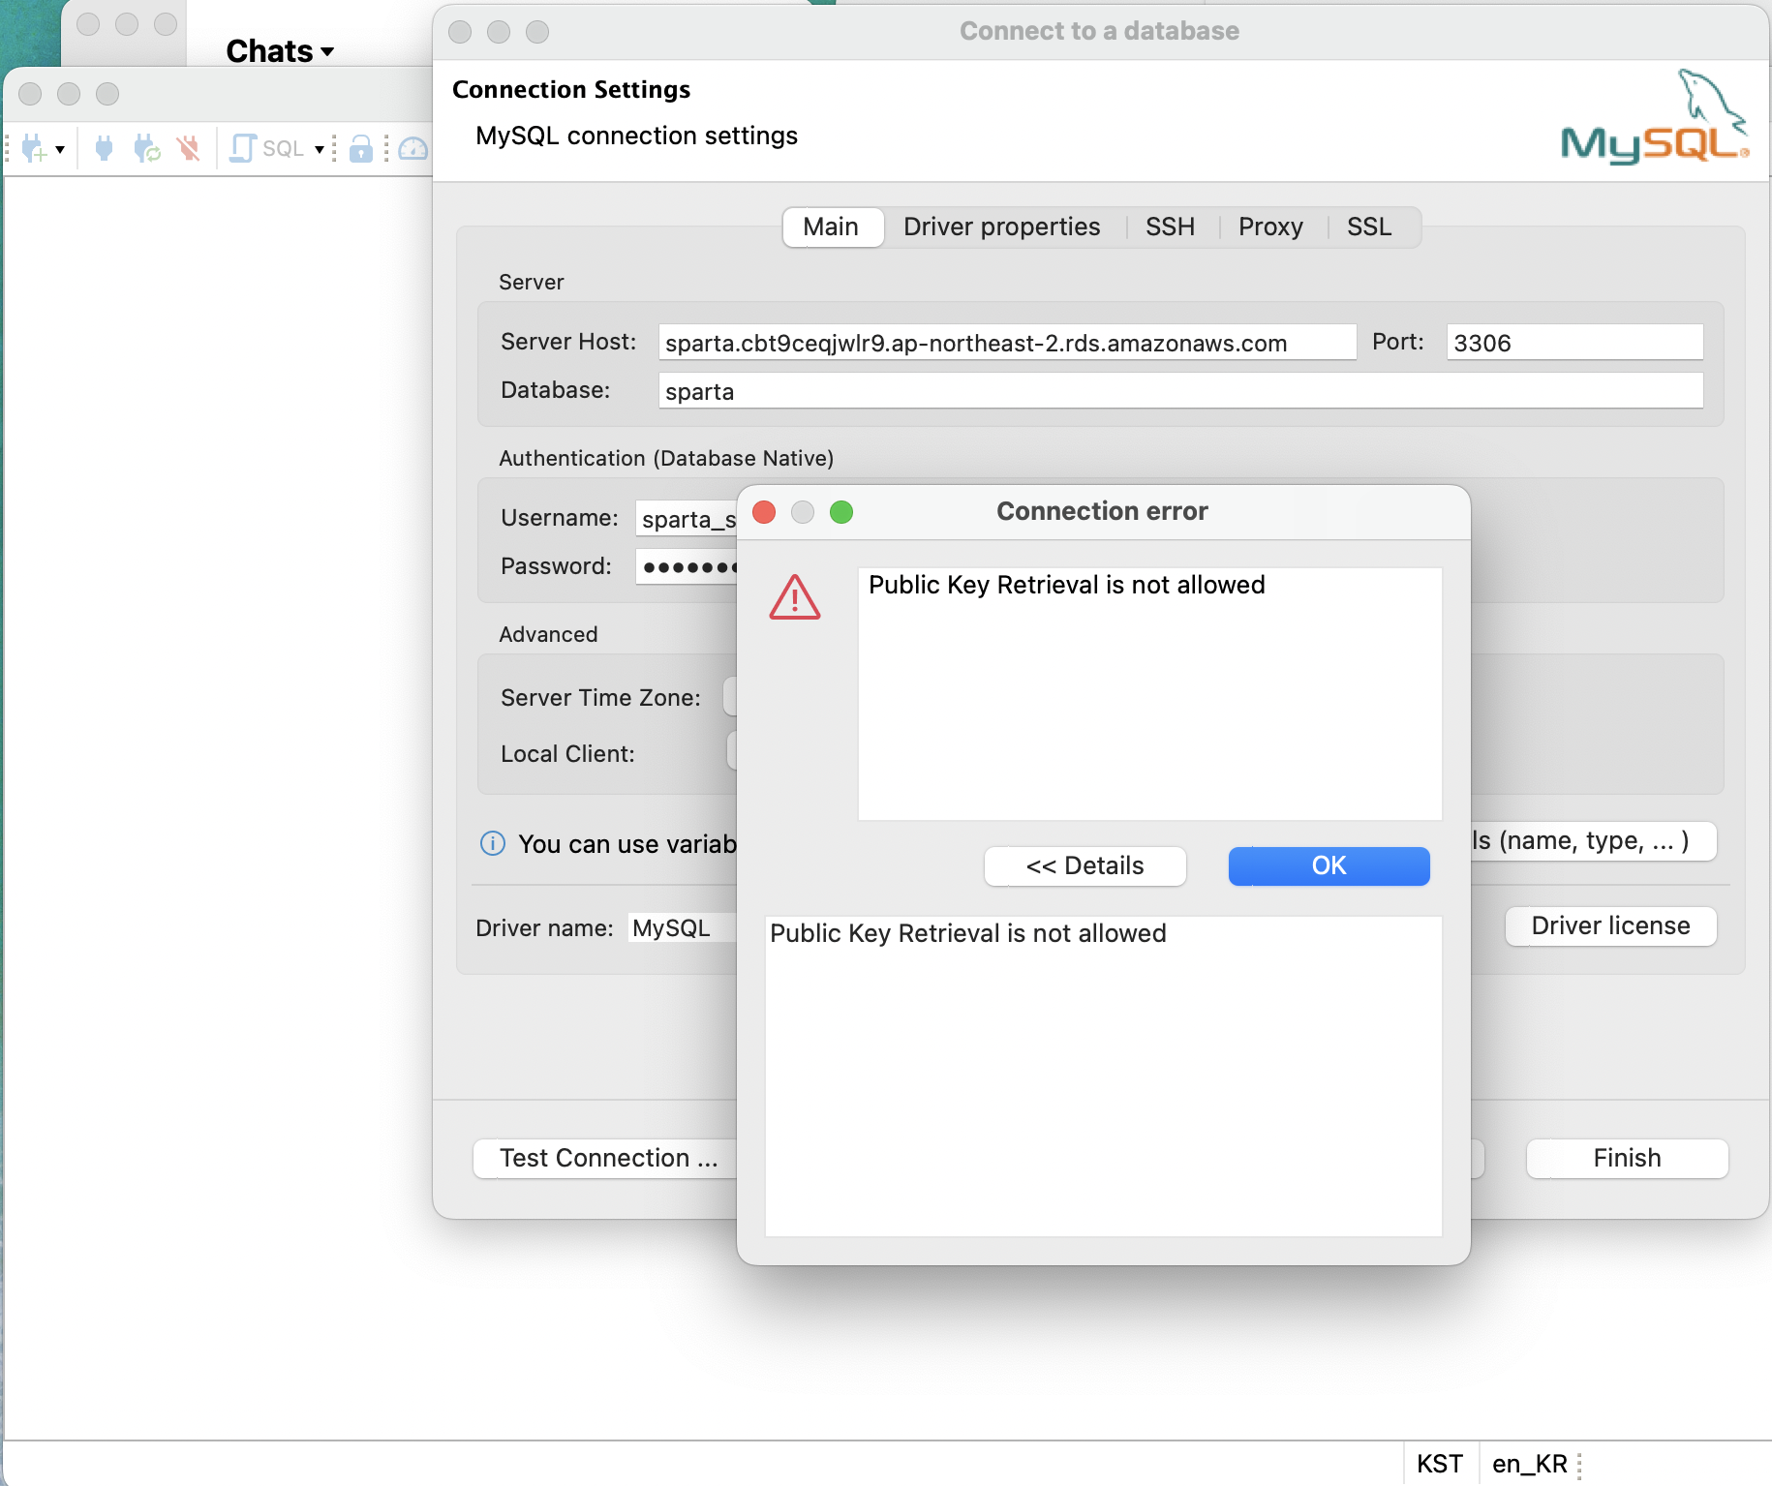Click the 'Server Time Zone:' label

tap(600, 698)
